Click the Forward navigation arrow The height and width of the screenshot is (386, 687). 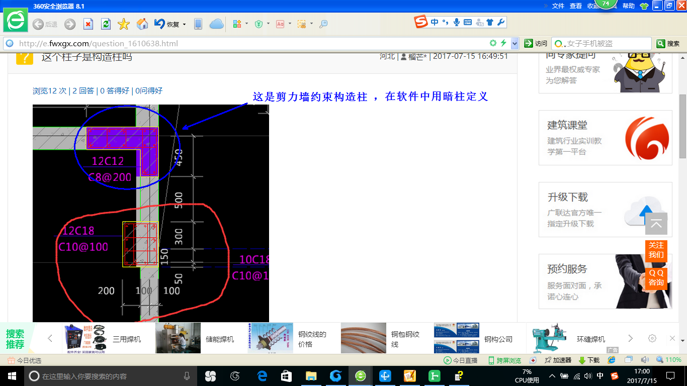click(x=70, y=24)
